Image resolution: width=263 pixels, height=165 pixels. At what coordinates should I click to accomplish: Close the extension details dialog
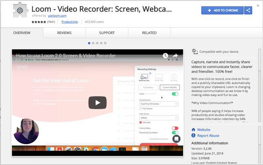[x=258, y=6]
